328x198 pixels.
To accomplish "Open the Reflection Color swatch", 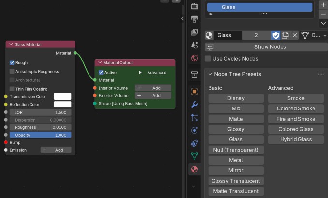I will (x=62, y=104).
